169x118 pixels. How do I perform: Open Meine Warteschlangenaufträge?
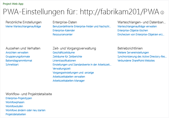click(23, 26)
